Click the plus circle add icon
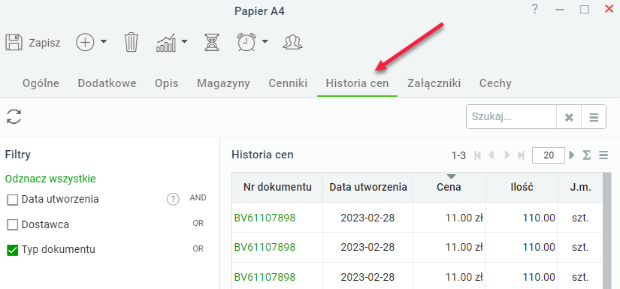Image resolution: width=620 pixels, height=289 pixels. point(86,42)
